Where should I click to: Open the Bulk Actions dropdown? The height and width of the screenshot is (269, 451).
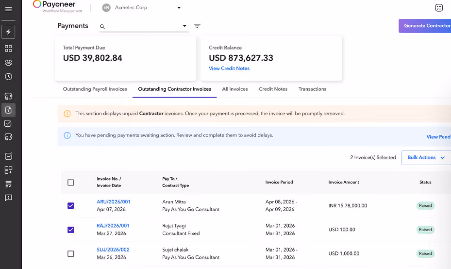[x=426, y=158]
